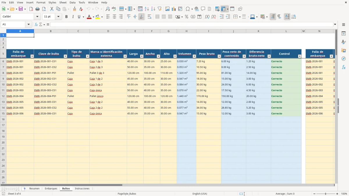The width and height of the screenshot is (349, 196).
Task: Open filter dropdown on Clave de bulto header
Action: (65, 56)
